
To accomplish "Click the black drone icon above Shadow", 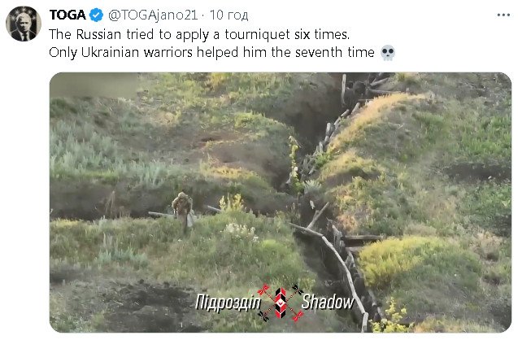I will point(297,290).
